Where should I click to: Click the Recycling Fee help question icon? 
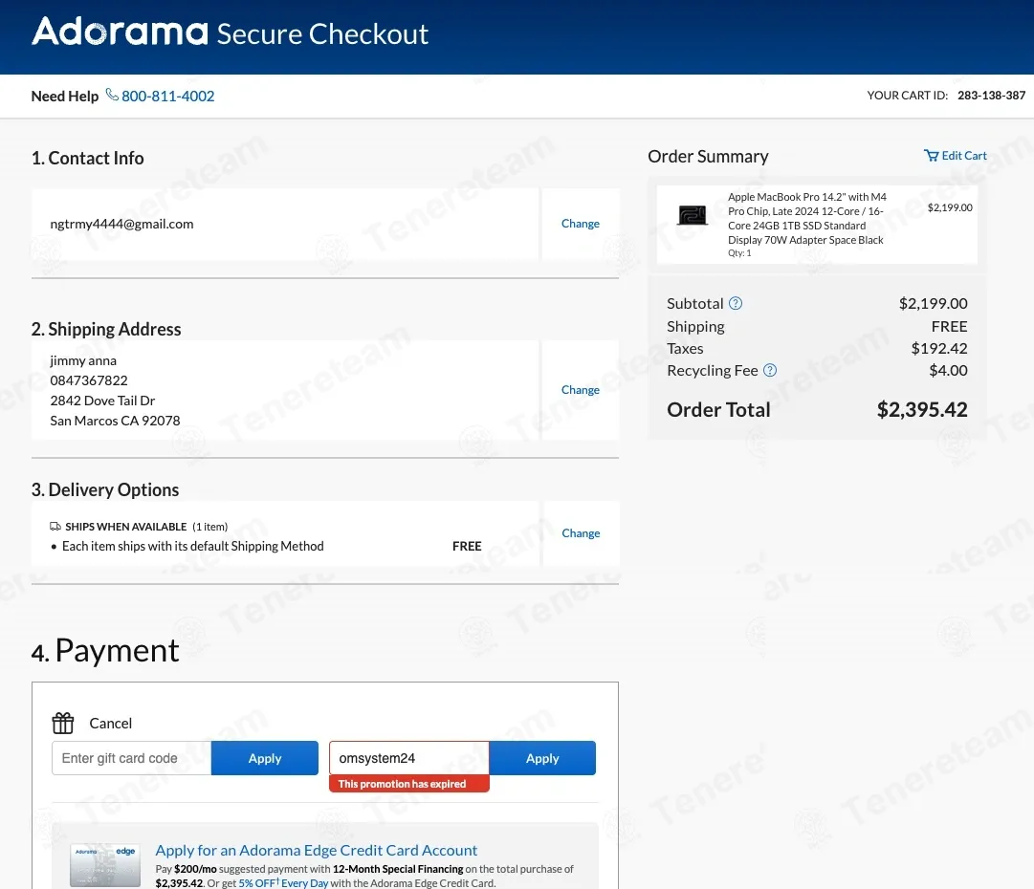click(x=770, y=370)
